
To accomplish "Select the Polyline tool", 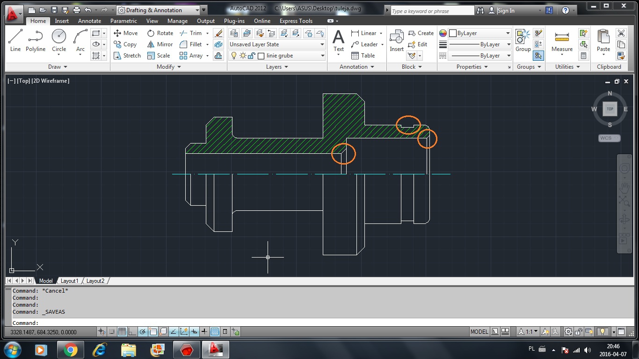I will coord(36,40).
